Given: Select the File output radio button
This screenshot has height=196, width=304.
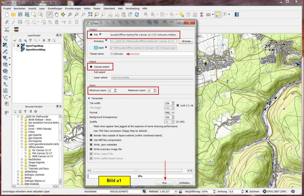Looking at the screenshot, I should coord(91,35).
